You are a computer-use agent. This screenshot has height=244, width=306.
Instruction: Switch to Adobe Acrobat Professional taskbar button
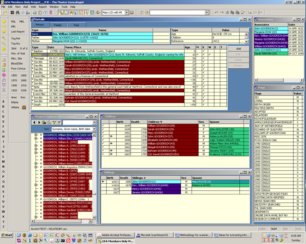[x=116, y=235]
